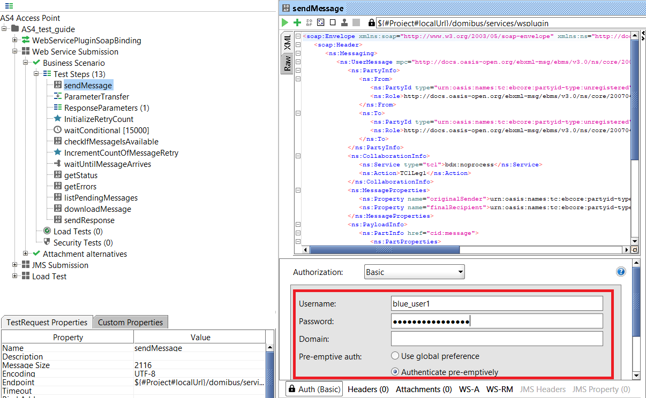The height and width of the screenshot is (398, 646).
Task: Expand the JMS Submission test suite
Action: [x=15, y=265]
